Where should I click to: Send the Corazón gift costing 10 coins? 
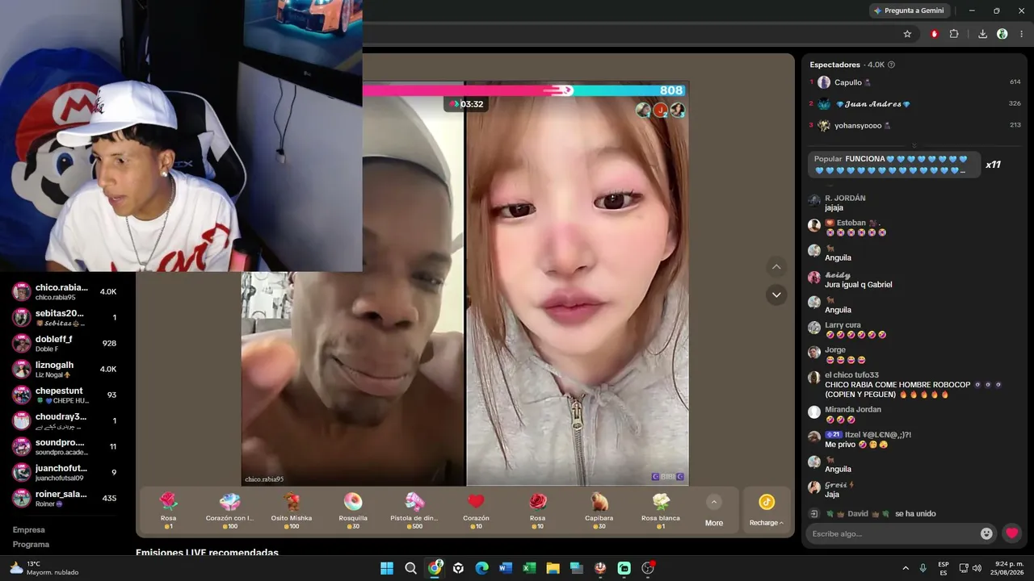(x=476, y=511)
